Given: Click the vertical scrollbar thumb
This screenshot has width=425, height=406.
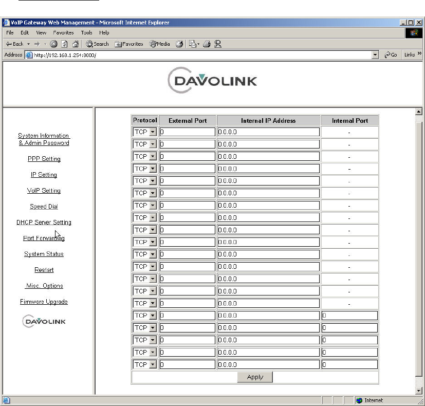Looking at the screenshot, I should click(x=418, y=249).
